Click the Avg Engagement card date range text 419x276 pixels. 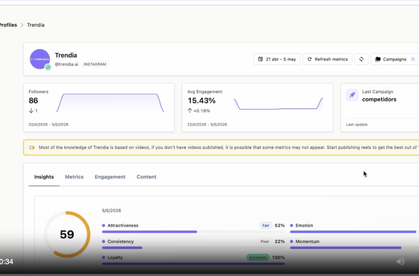[x=207, y=125]
